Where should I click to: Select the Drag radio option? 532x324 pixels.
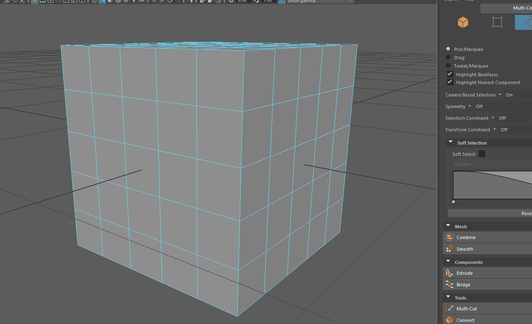(x=448, y=58)
